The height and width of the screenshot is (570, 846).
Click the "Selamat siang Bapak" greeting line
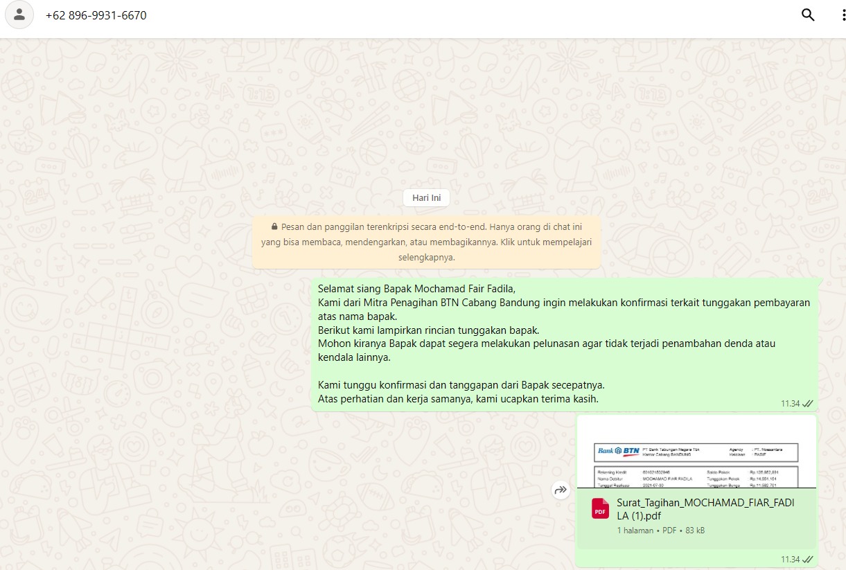pyautogui.click(x=417, y=288)
